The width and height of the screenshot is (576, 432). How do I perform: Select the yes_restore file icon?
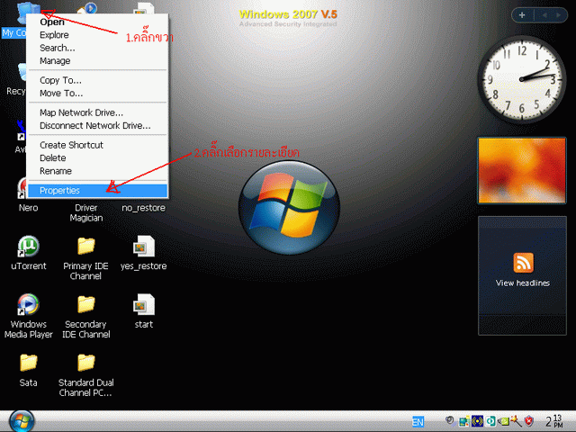pyautogui.click(x=144, y=253)
